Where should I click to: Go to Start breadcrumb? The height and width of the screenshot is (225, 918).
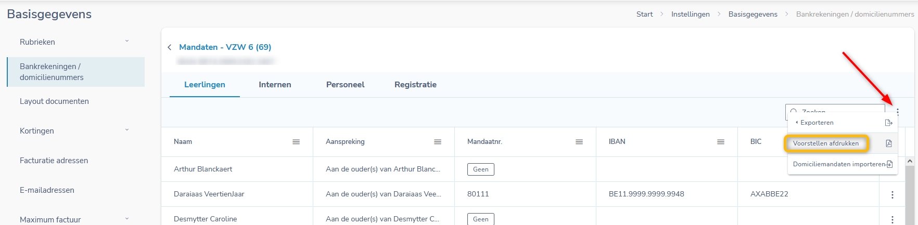[x=644, y=14]
